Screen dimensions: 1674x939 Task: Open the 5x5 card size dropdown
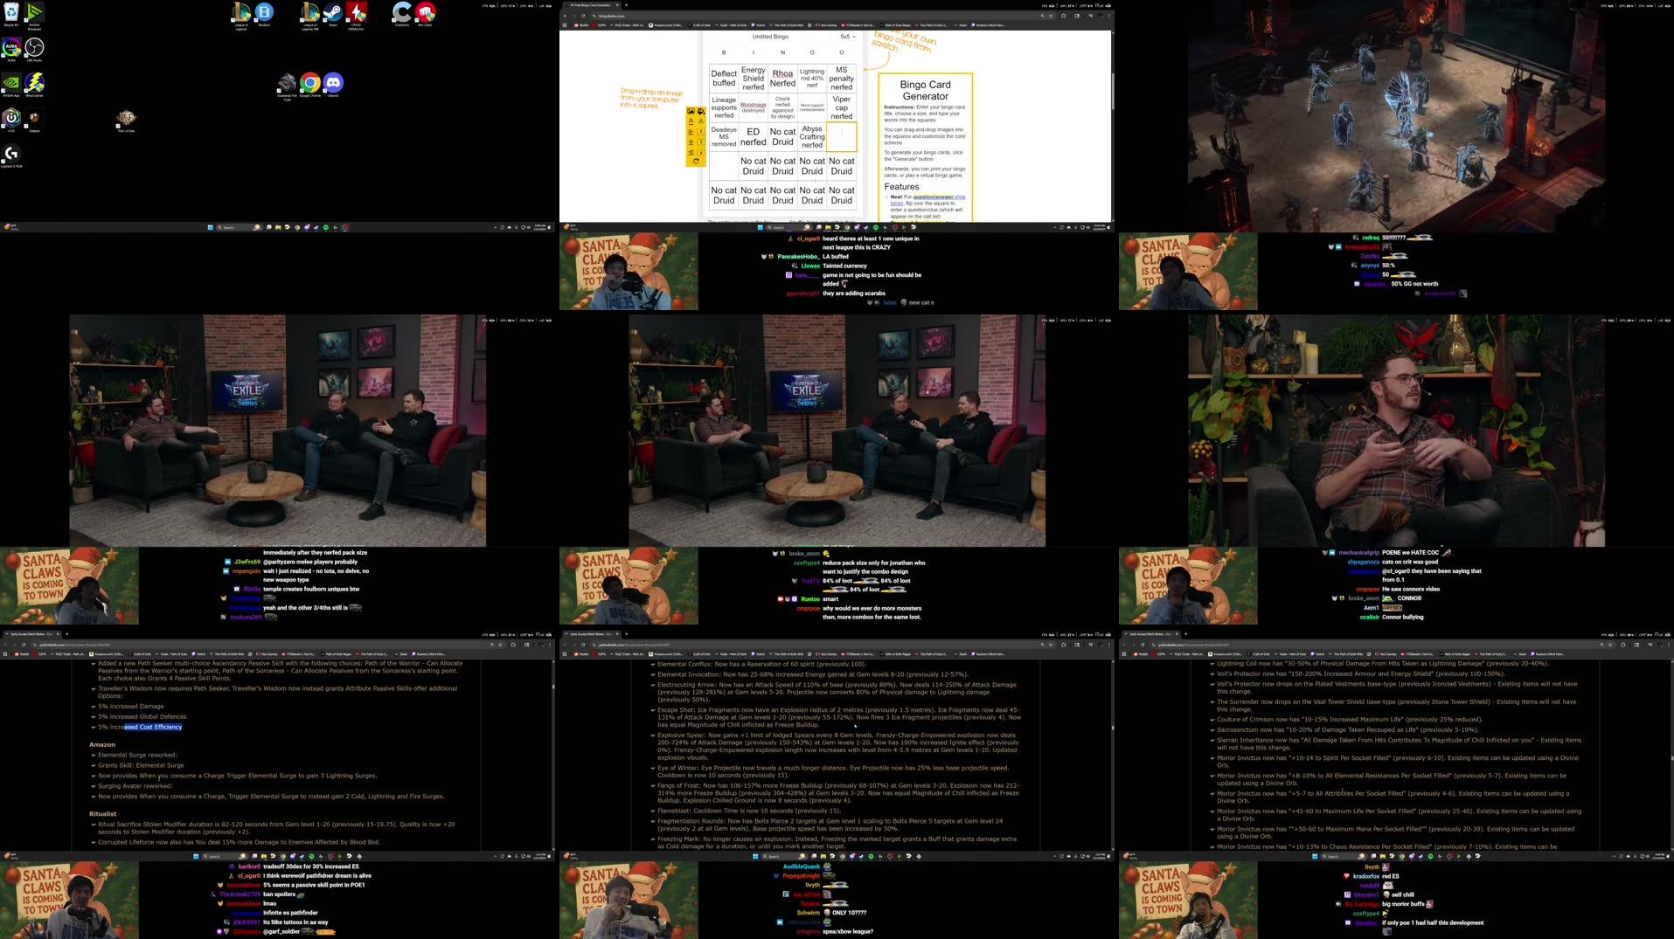point(846,36)
